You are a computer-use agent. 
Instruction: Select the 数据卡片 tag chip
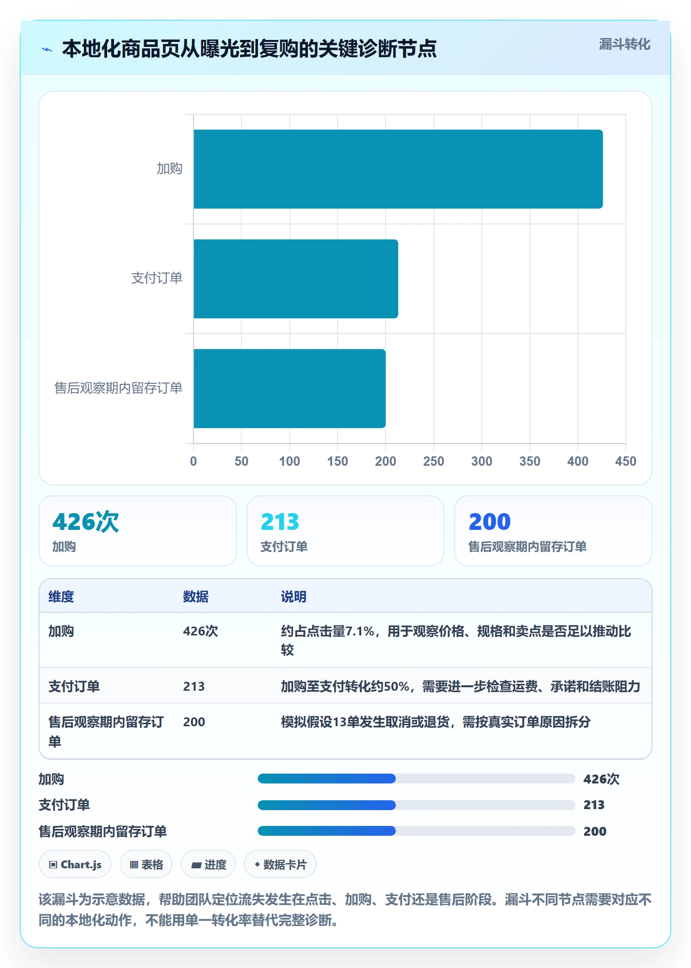click(x=280, y=864)
